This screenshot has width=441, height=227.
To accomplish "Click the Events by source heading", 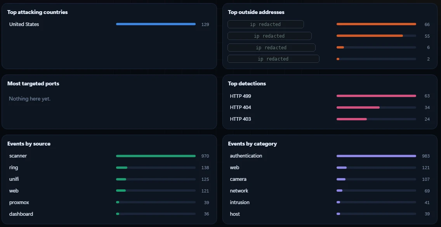I will click(29, 144).
